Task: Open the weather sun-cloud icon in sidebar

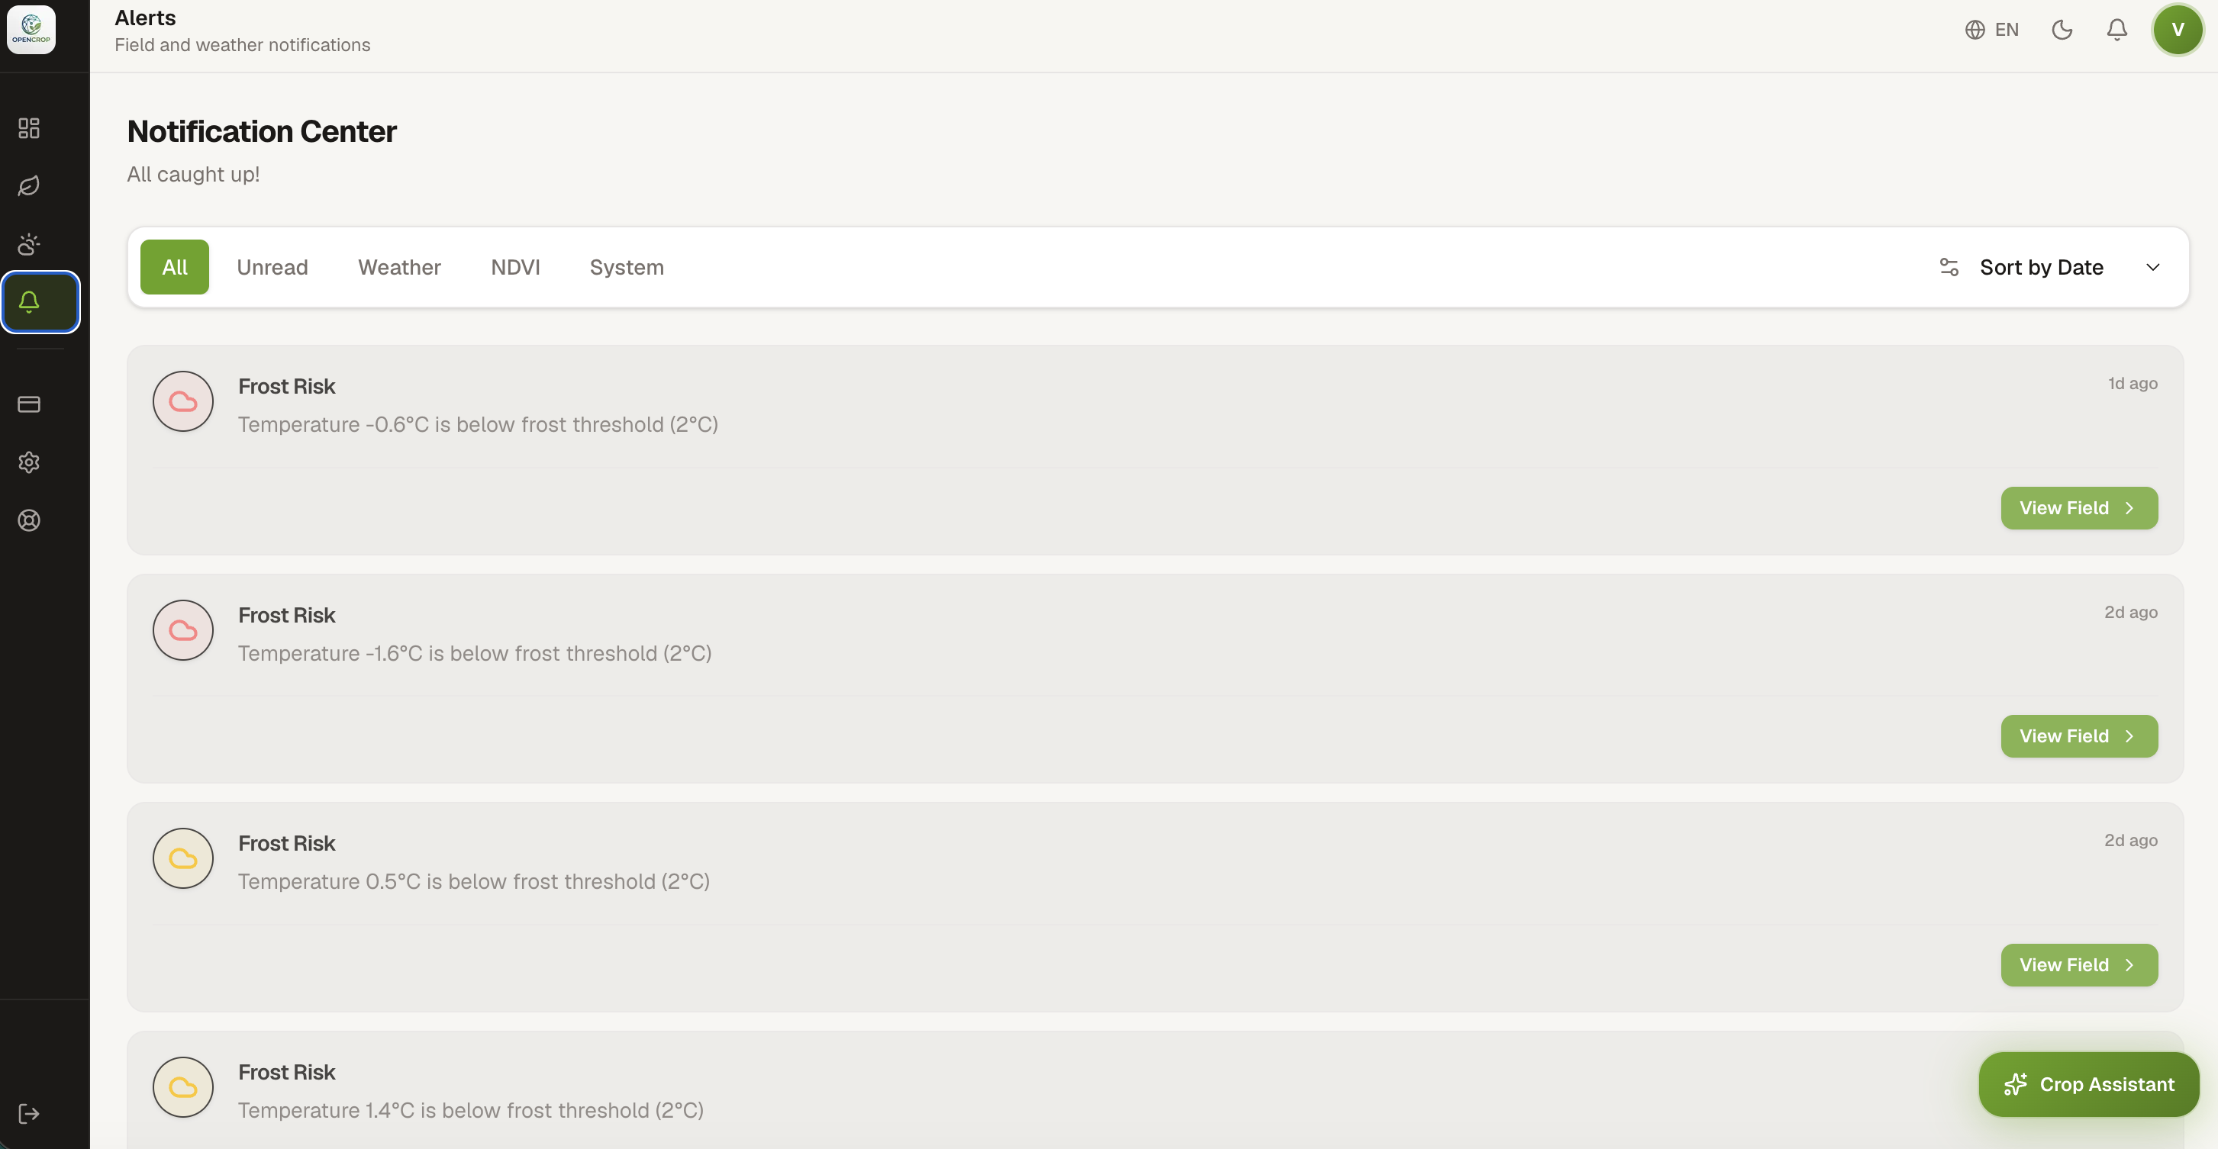Action: (x=29, y=244)
